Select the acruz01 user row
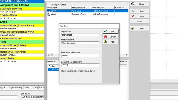 click(87, 11)
